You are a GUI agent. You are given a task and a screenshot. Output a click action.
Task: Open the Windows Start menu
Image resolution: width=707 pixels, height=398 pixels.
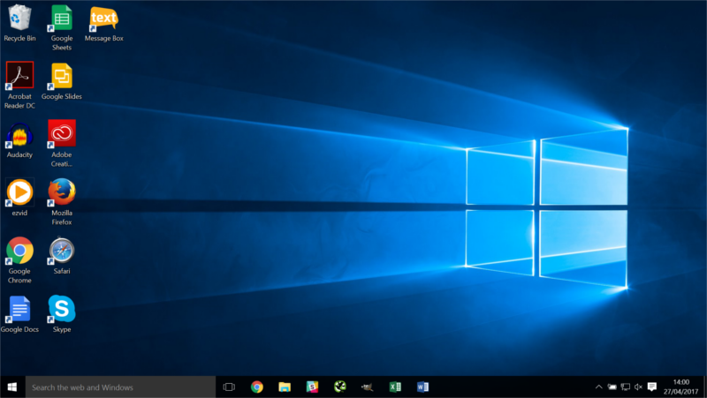pos(12,387)
